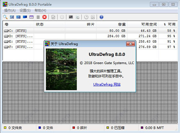Run Full Optimization toolbar icon
Viewport: 180px width, 133px height.
click(x=25, y=17)
